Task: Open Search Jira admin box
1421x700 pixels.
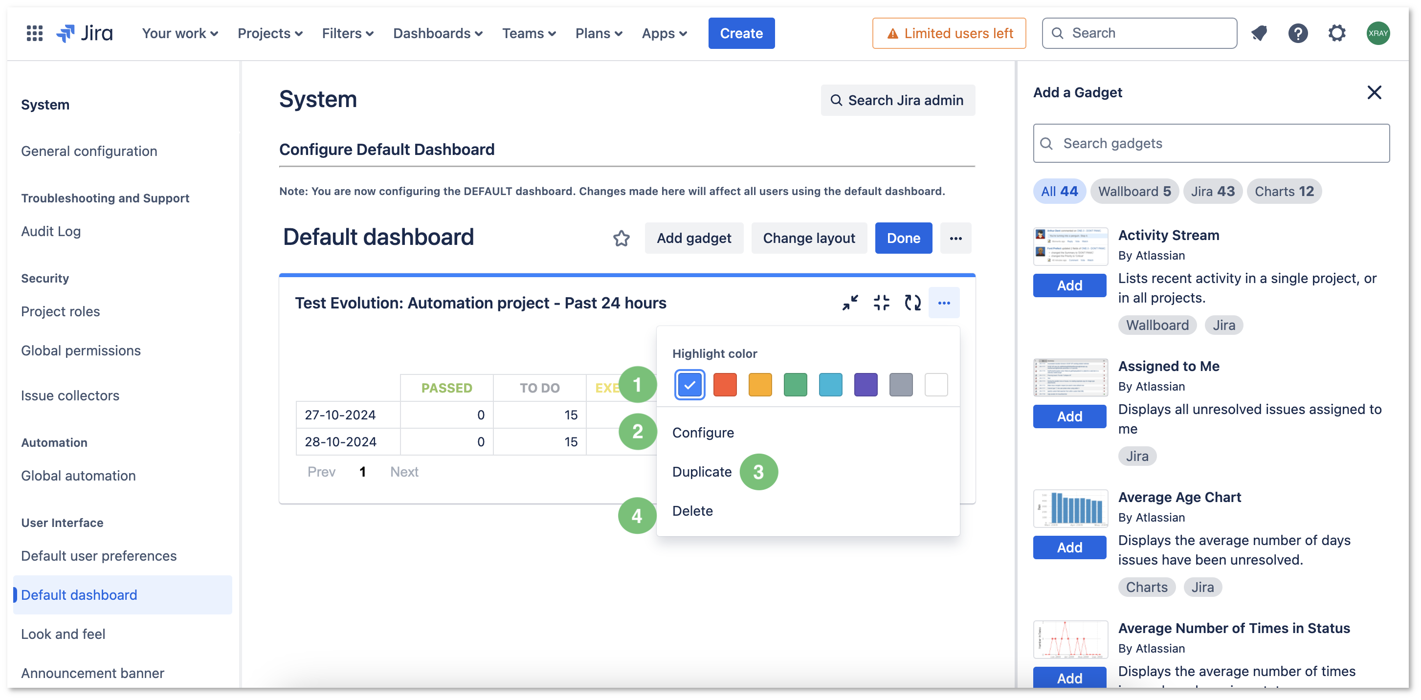Action: (897, 100)
